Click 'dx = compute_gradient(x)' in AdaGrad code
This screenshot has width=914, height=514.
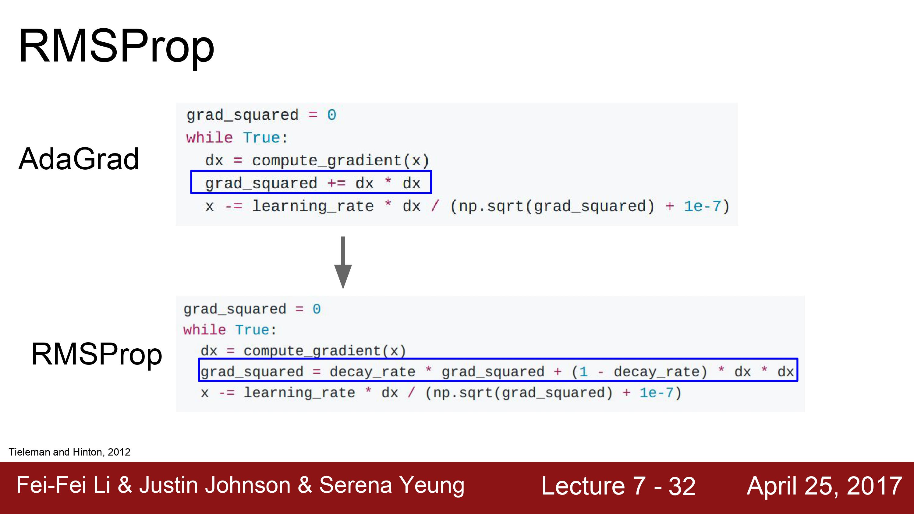coord(317,161)
